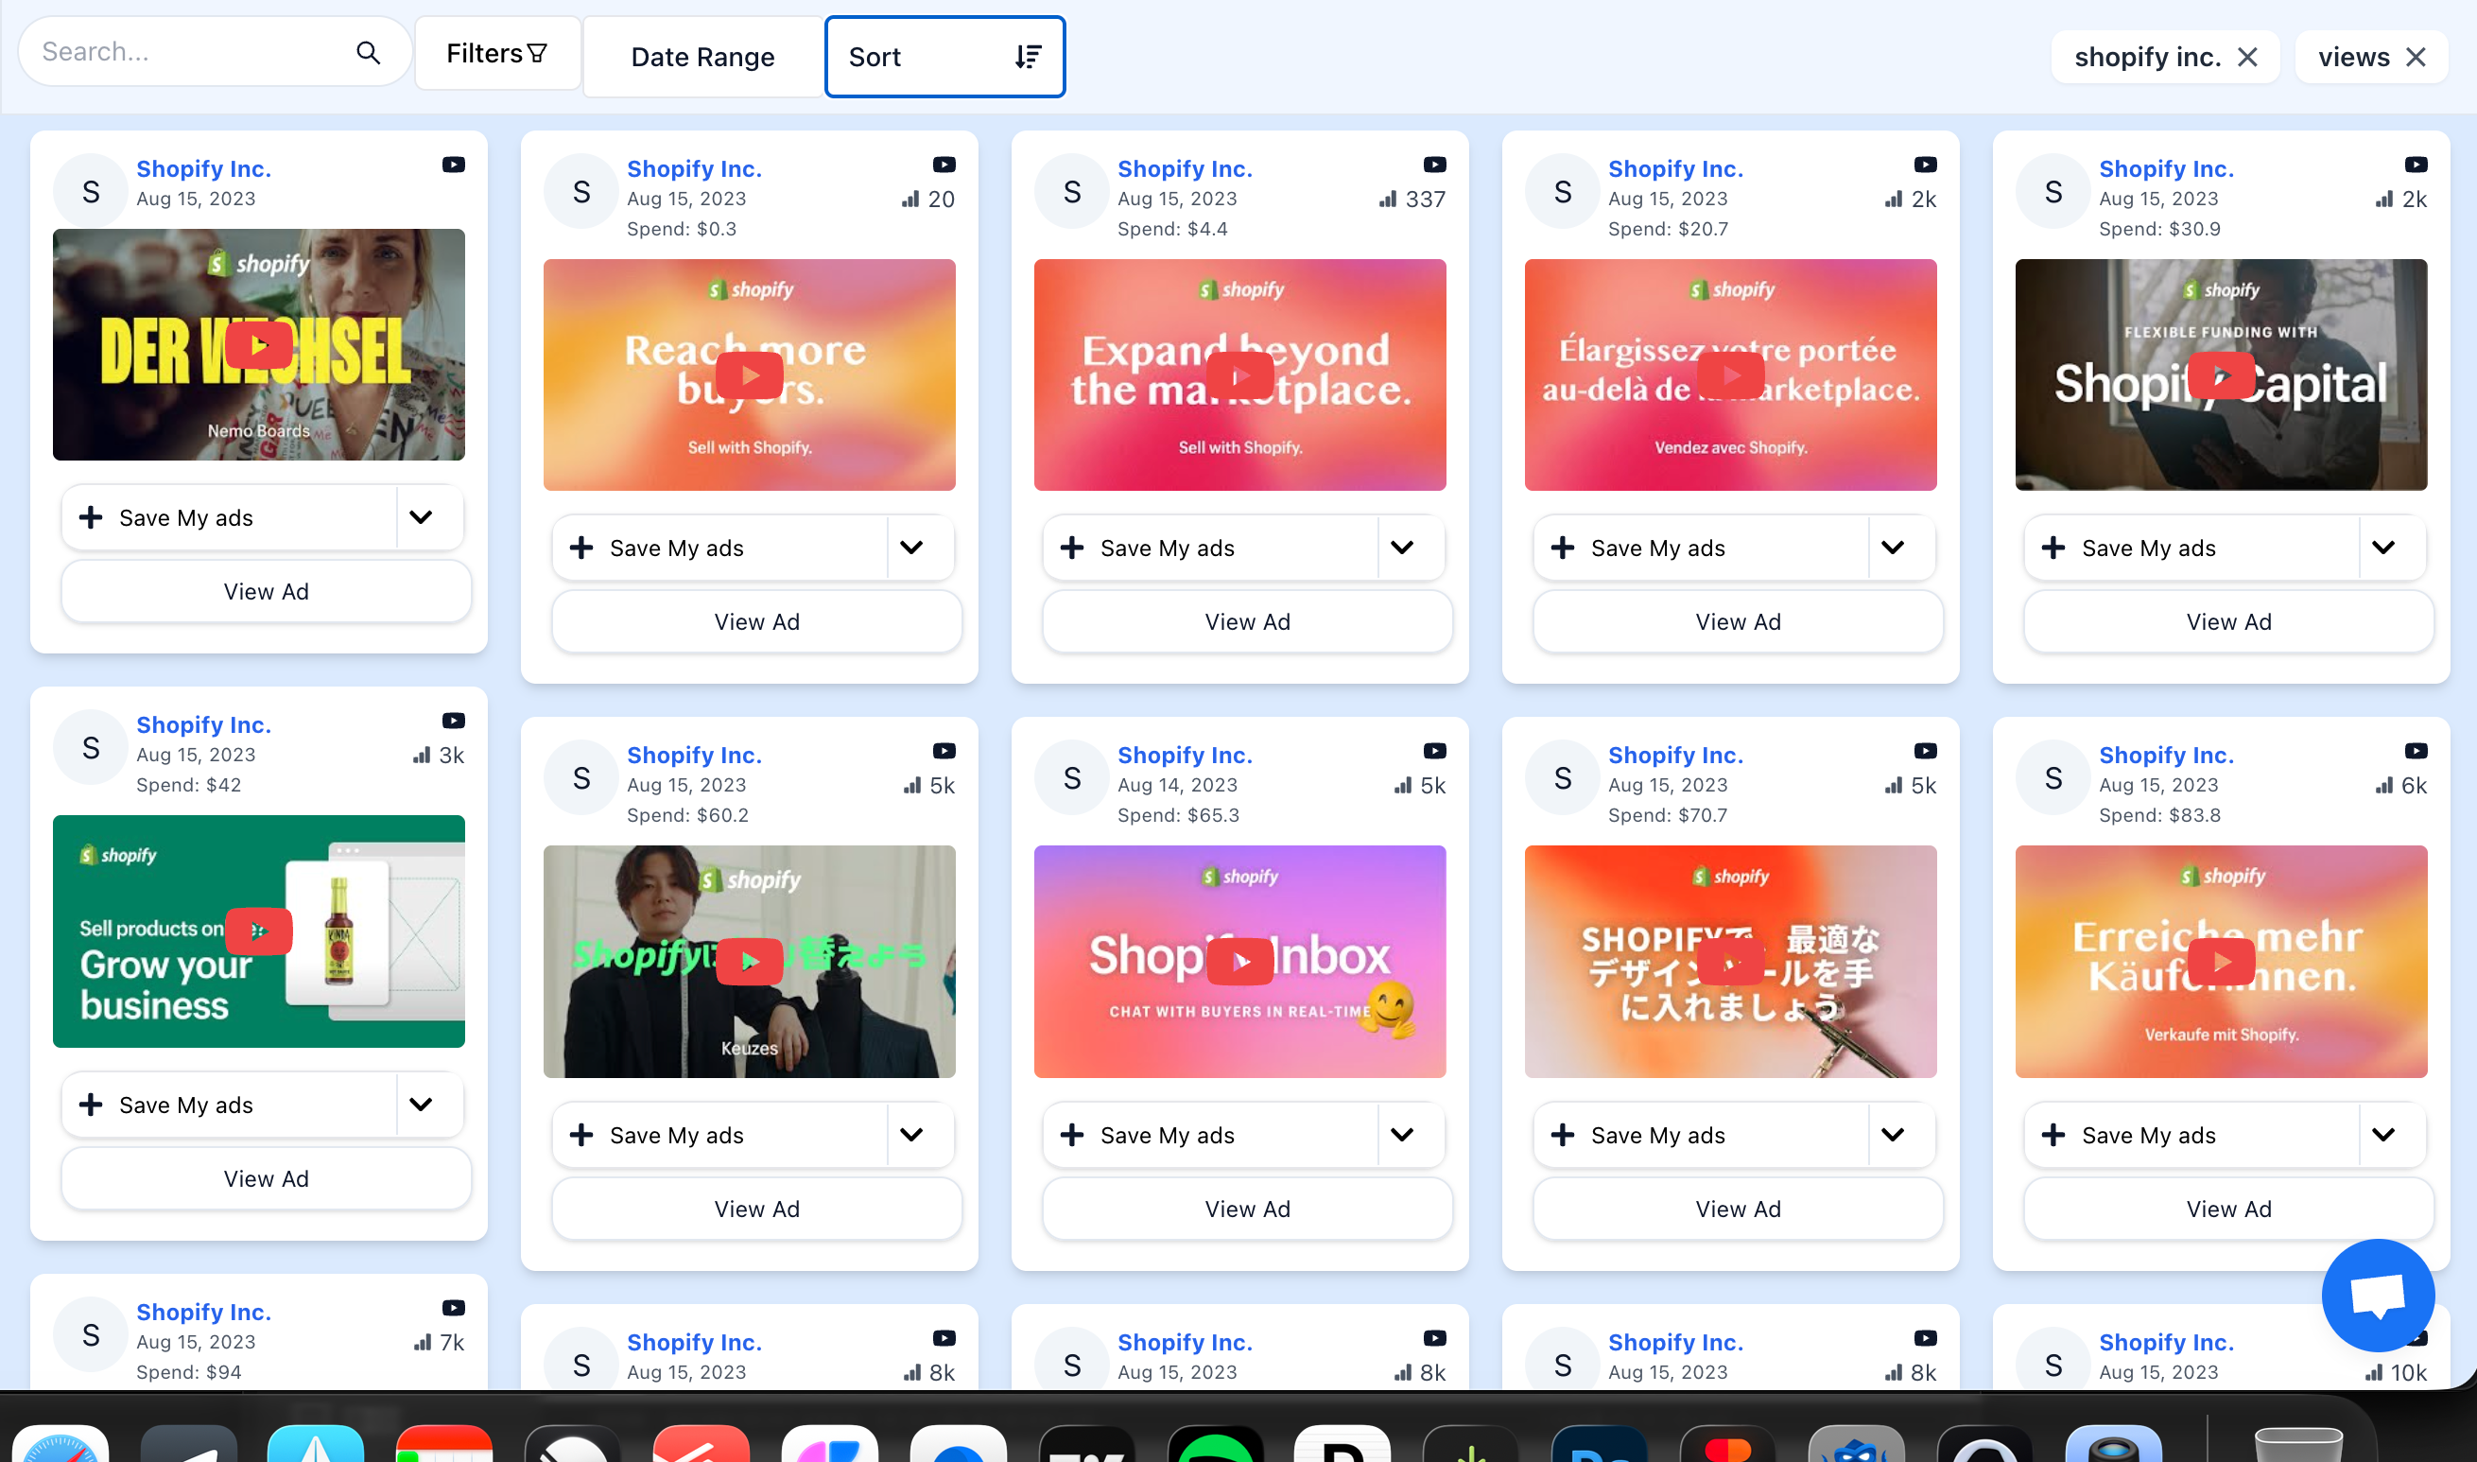The height and width of the screenshot is (1462, 2477).
Task: Open Shopify Inc. link on the 7k-views card
Action: click(204, 1313)
